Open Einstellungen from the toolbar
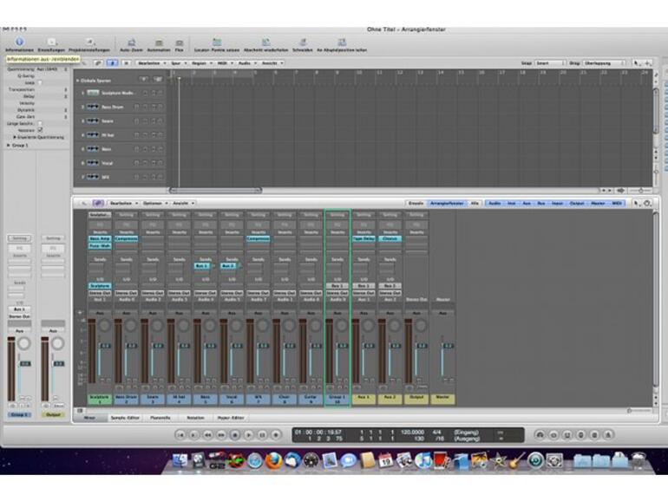 pos(51,42)
